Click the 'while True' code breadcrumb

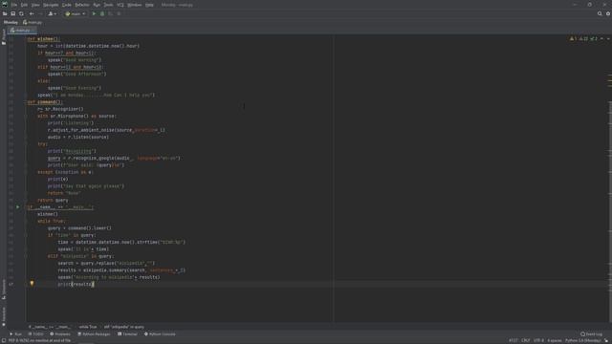[x=87, y=327]
